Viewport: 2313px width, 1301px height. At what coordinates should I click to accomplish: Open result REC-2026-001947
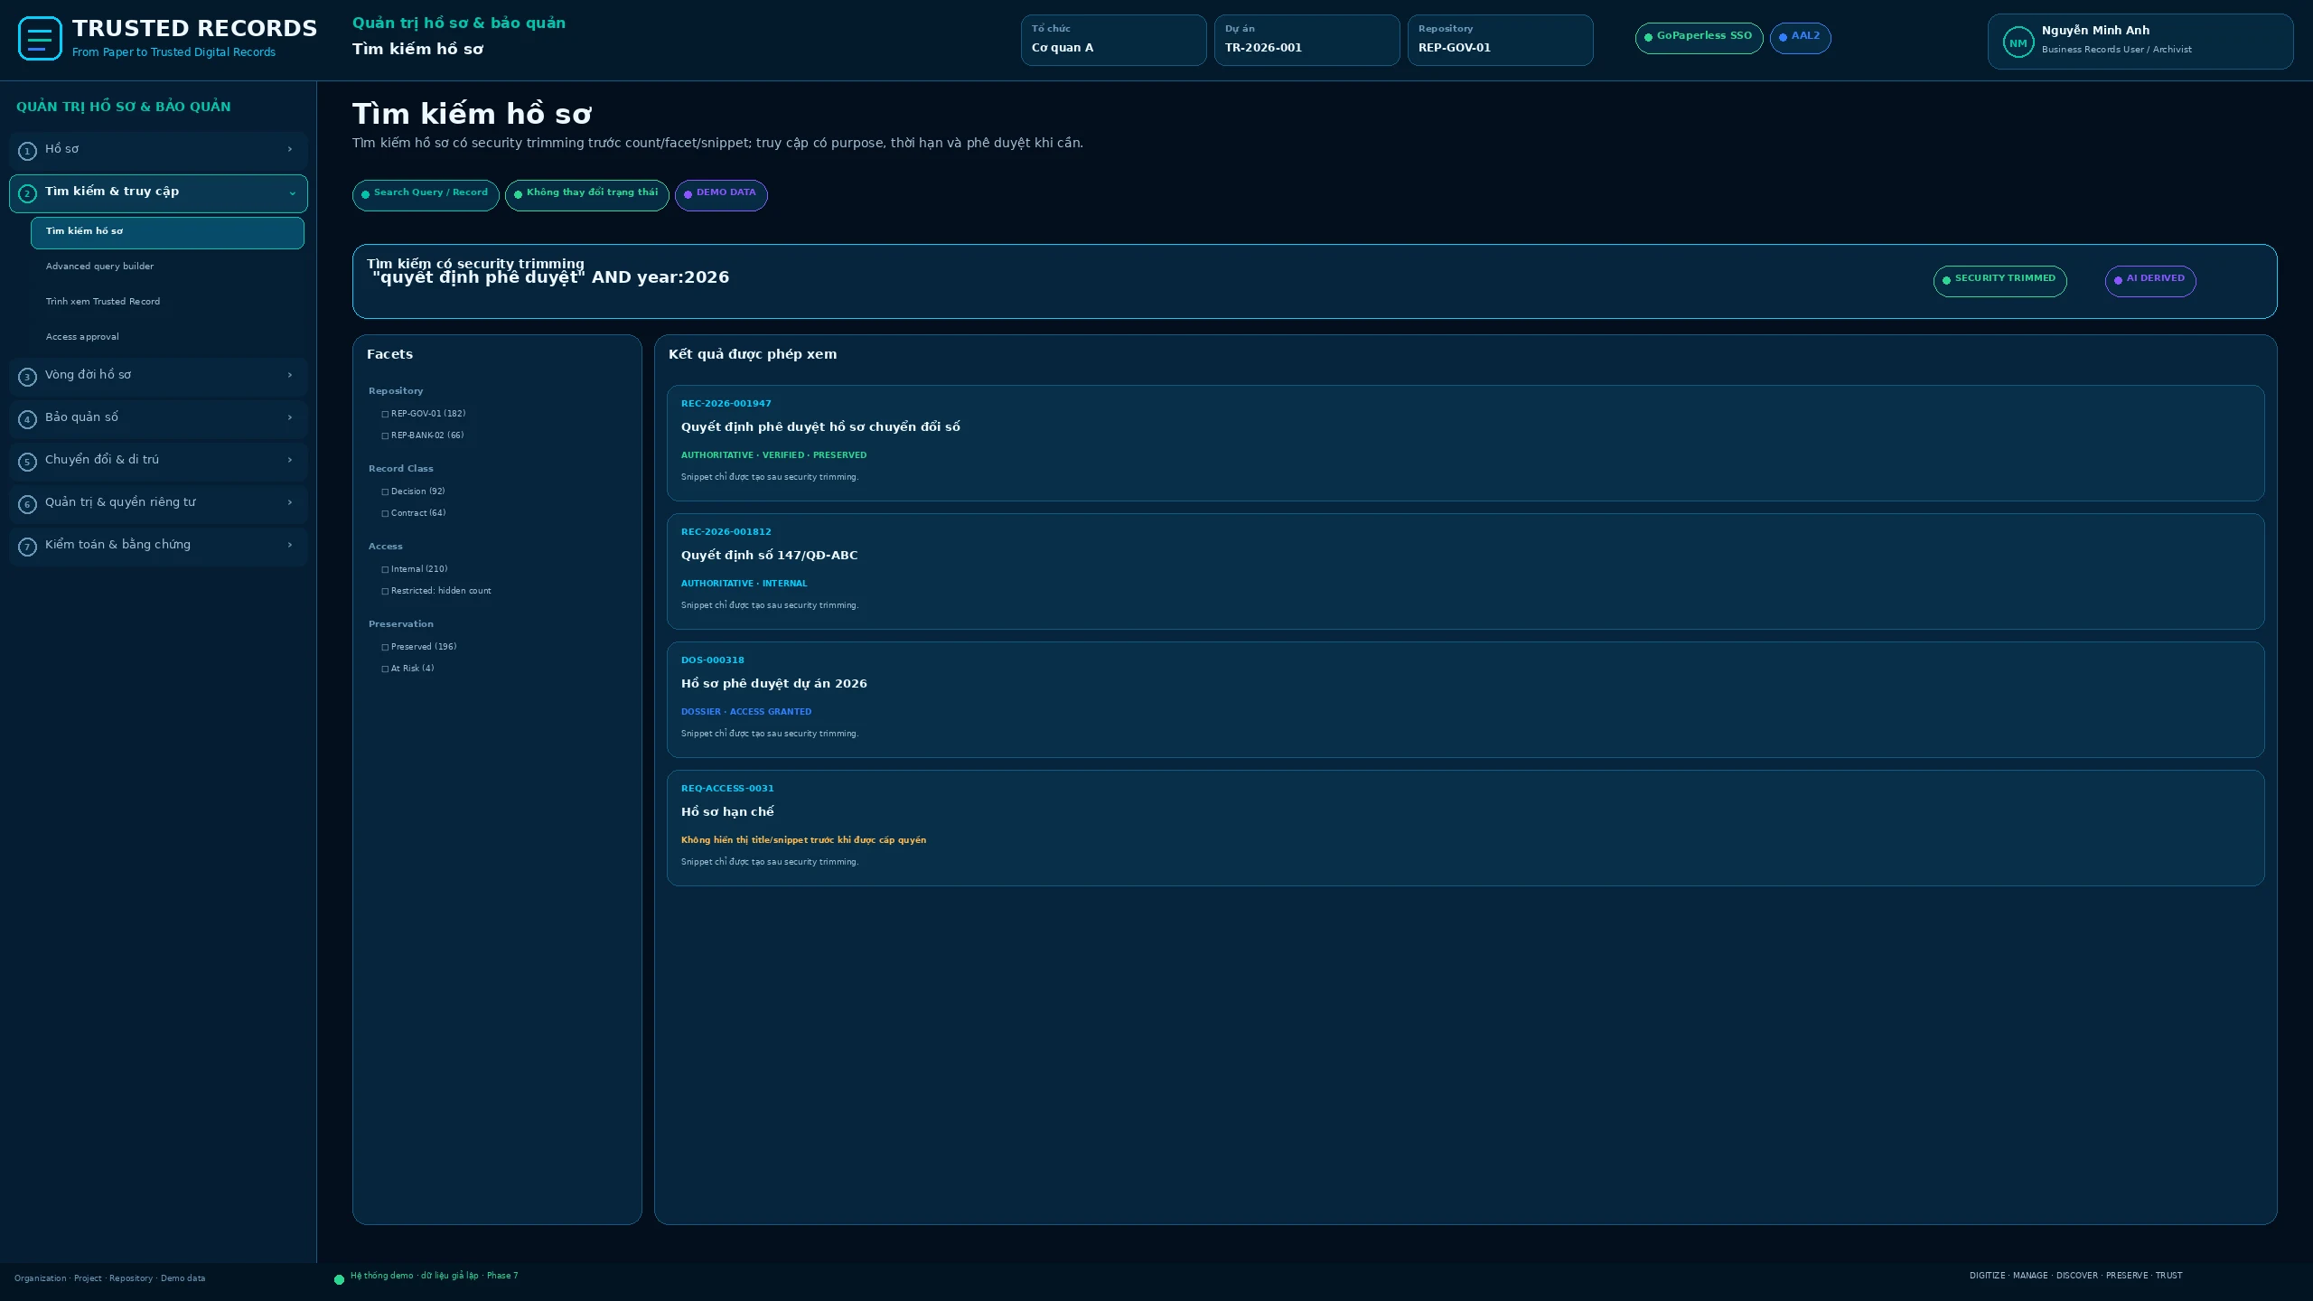(1466, 443)
